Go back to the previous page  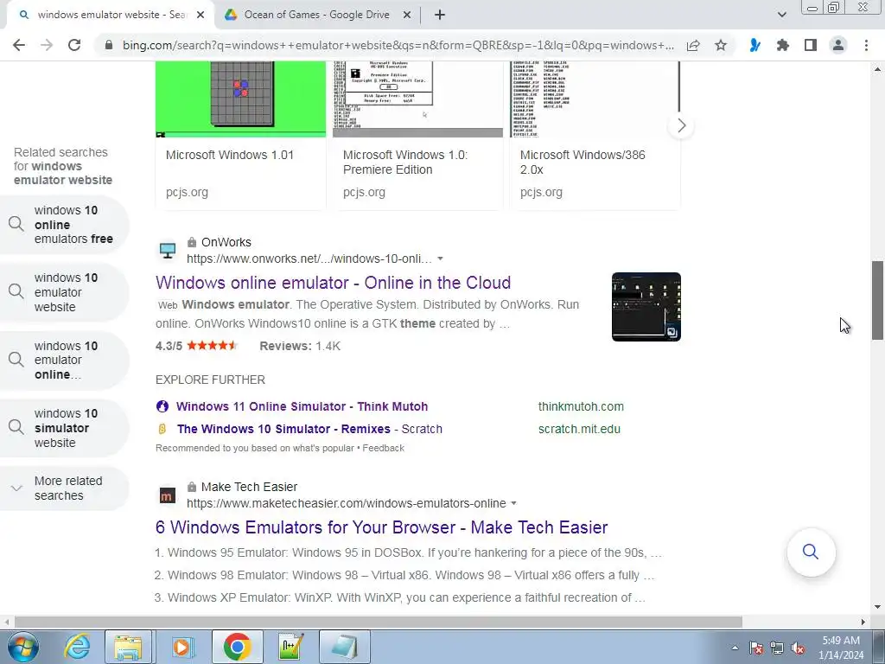click(19, 45)
